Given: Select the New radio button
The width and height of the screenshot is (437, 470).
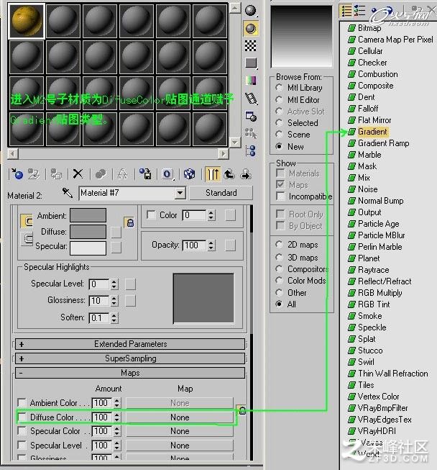Looking at the screenshot, I should 279,146.
